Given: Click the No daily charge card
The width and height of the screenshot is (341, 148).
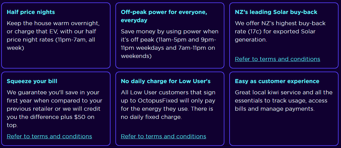Looking at the screenshot, I should point(170,109).
